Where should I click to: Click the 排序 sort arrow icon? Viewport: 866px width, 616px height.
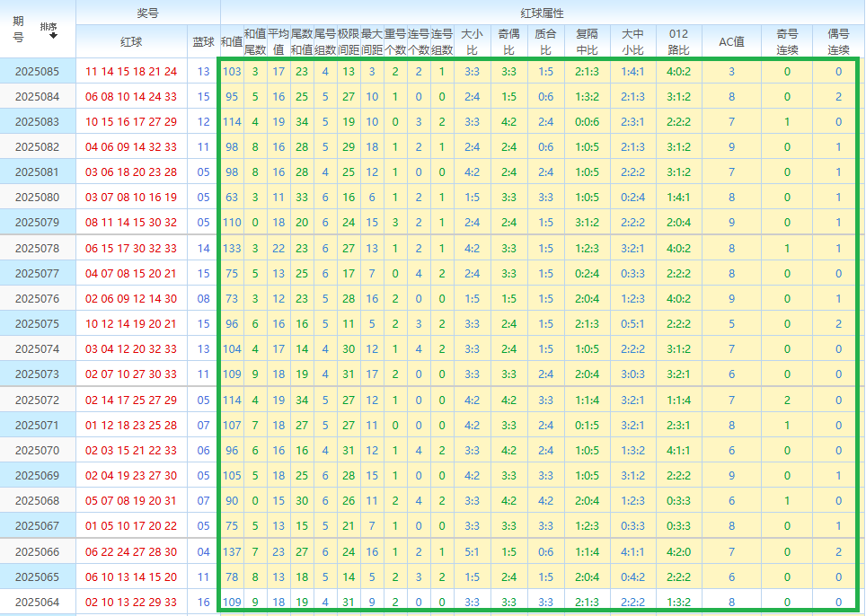point(53,34)
